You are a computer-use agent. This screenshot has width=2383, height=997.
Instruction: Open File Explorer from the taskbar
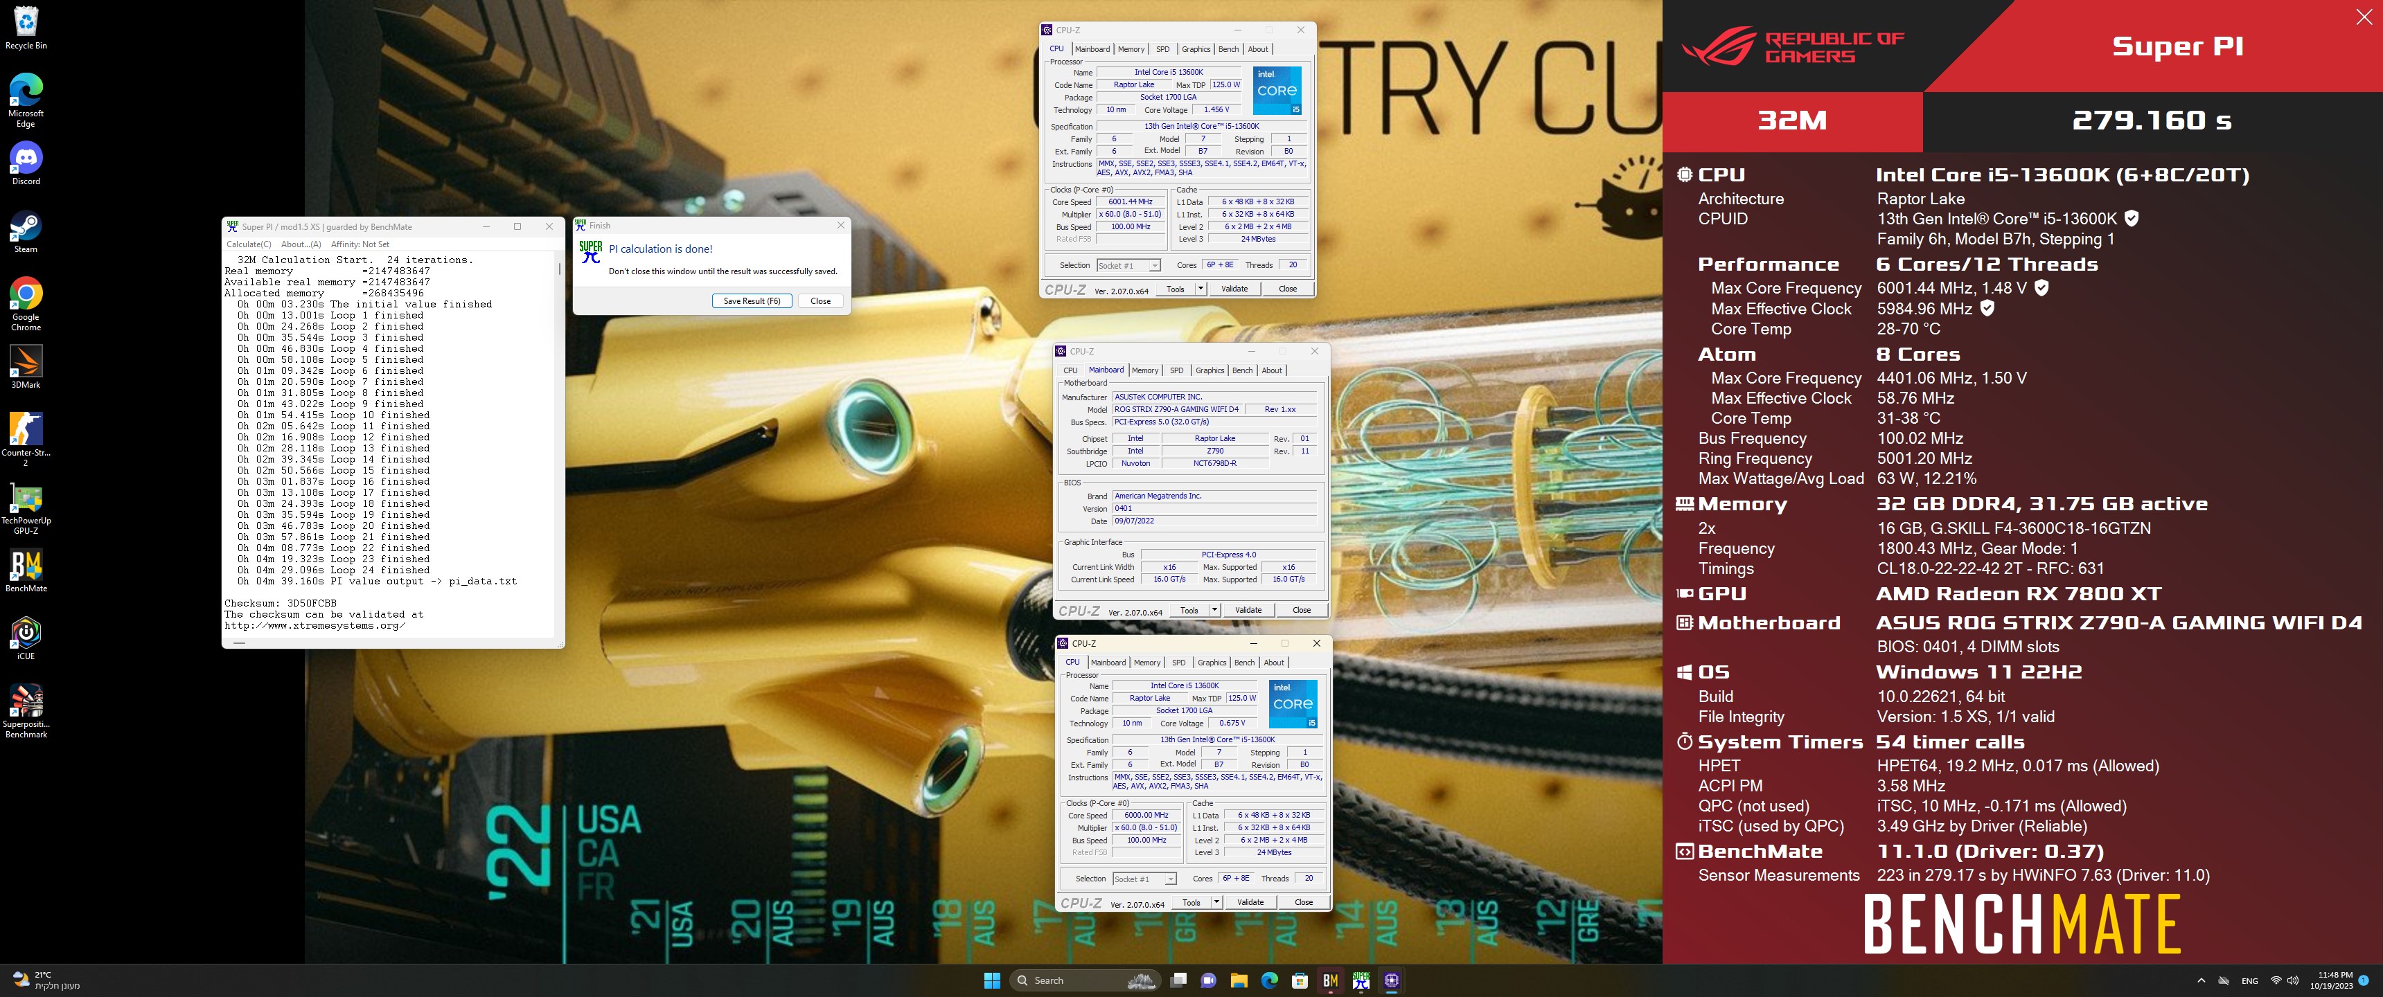[x=1239, y=980]
